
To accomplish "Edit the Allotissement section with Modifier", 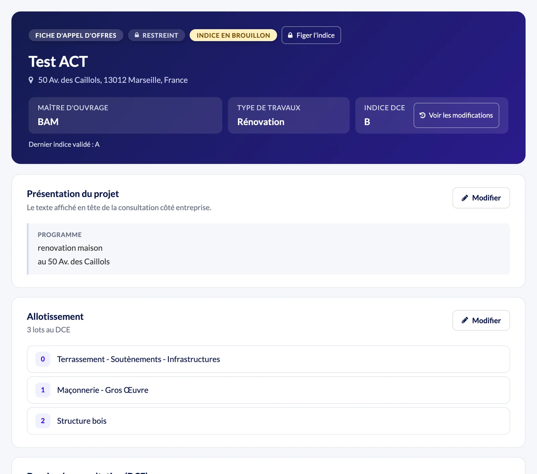I will point(481,320).
